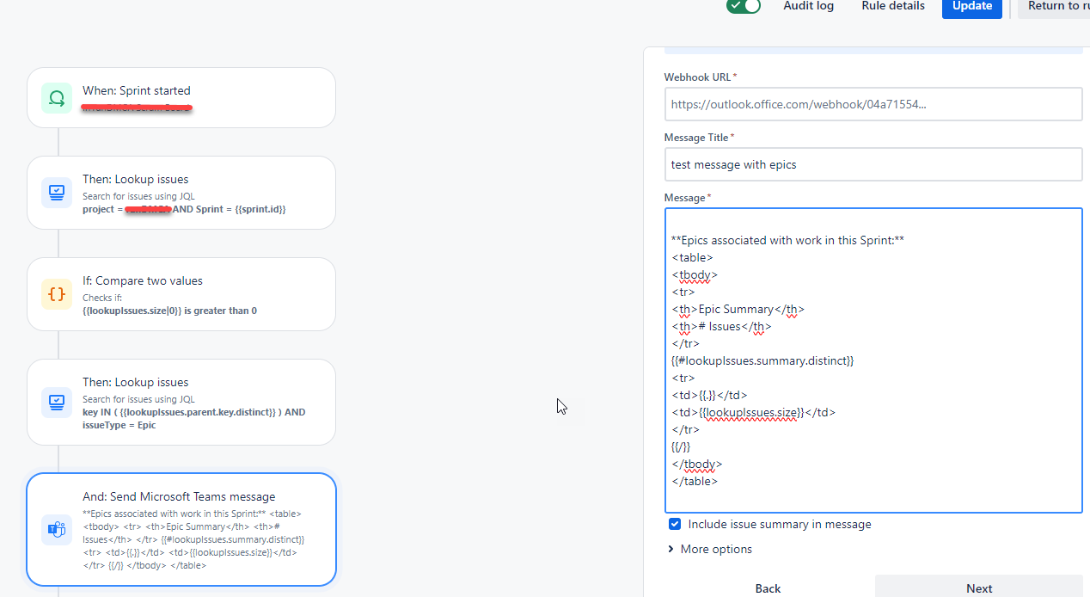1090x597 pixels.
Task: Select the When: Sprint started step
Action: tap(181, 97)
